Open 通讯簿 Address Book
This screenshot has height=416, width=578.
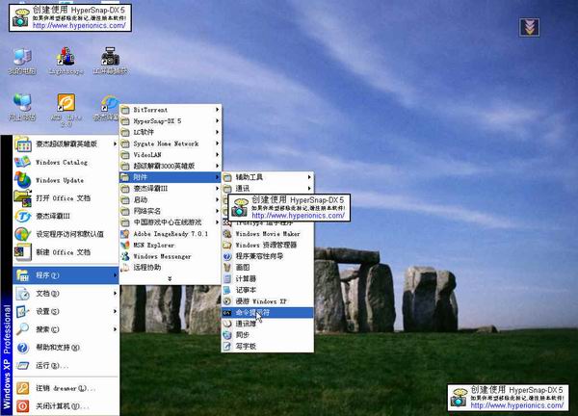tap(268, 324)
